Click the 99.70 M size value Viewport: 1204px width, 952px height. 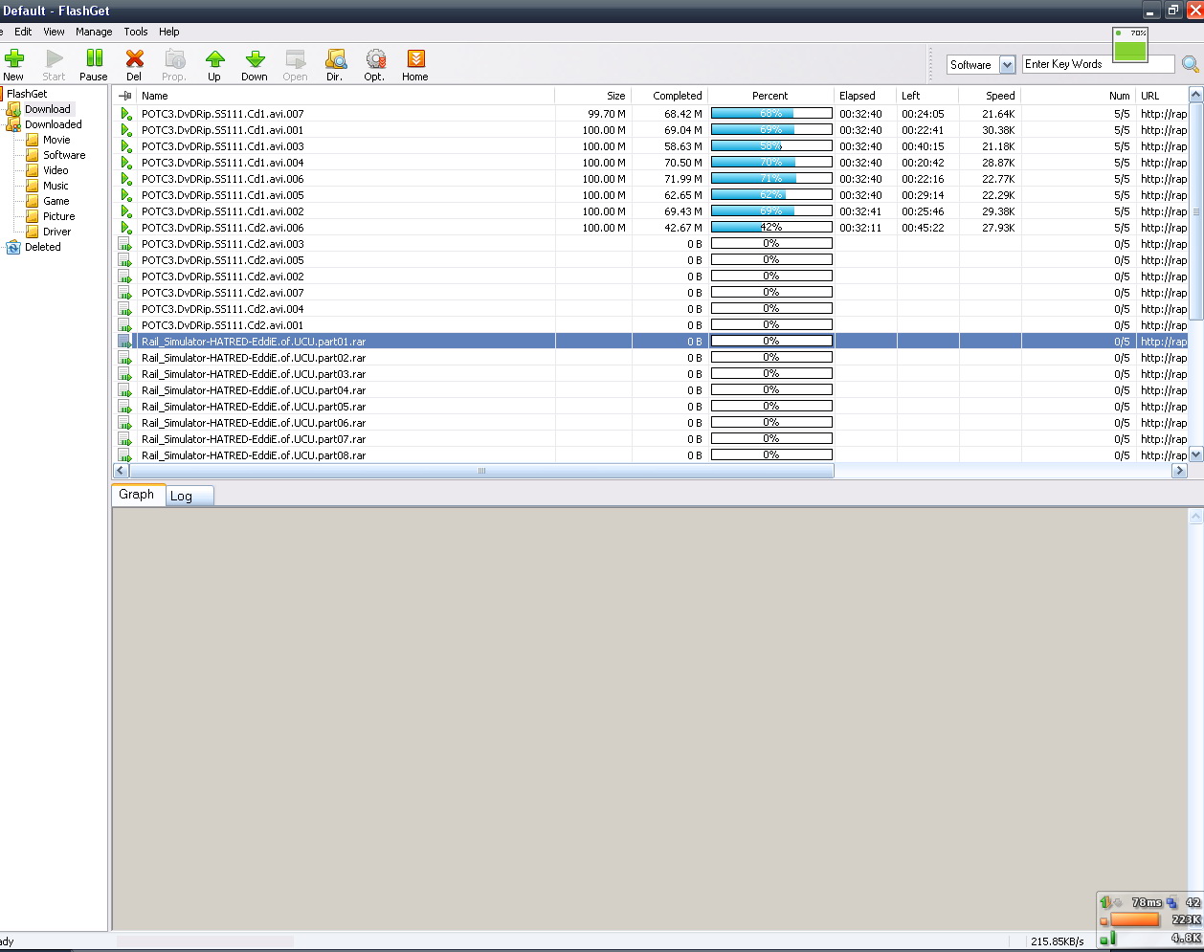[x=607, y=114]
